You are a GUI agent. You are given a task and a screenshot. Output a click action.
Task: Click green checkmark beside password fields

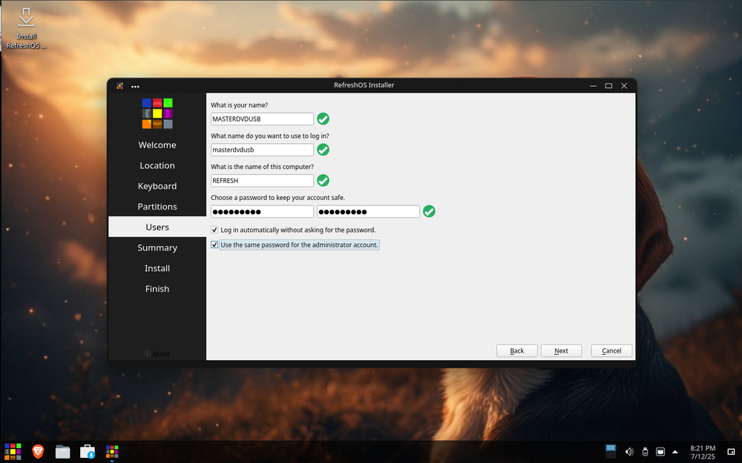coord(429,211)
